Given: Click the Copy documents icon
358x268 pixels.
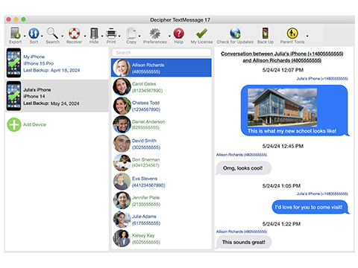Looking at the screenshot, I should pos(131,33).
